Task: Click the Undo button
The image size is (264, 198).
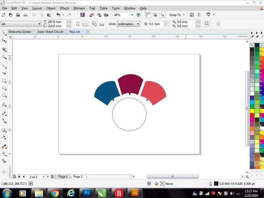Action: [x=58, y=15]
